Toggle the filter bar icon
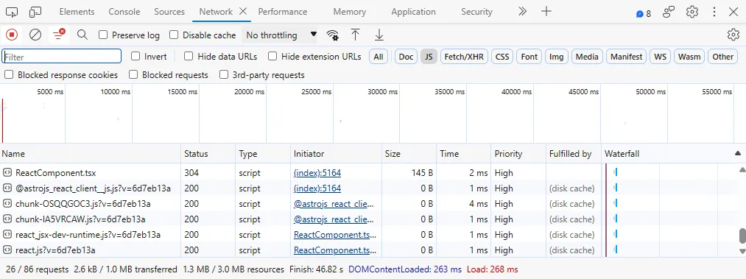 (59, 35)
